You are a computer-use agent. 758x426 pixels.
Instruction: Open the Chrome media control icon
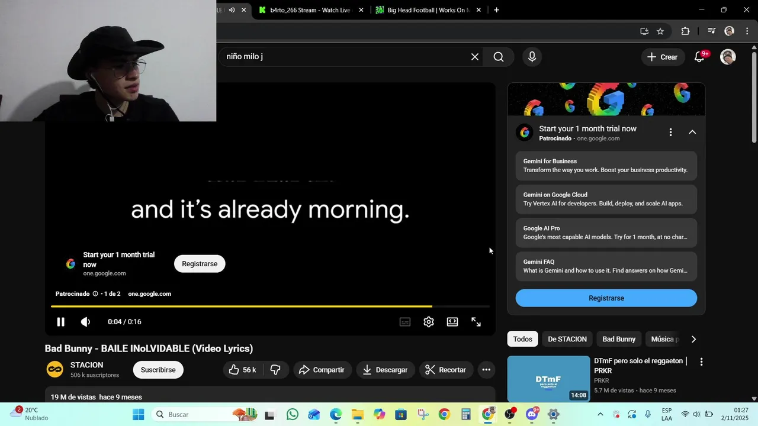(x=712, y=31)
